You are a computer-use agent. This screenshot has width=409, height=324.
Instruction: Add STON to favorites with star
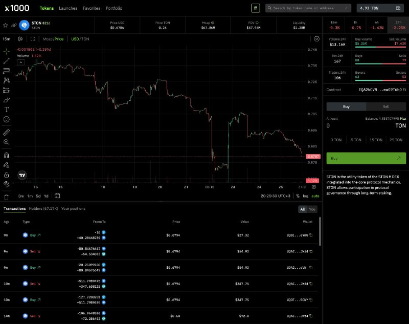coord(5,25)
